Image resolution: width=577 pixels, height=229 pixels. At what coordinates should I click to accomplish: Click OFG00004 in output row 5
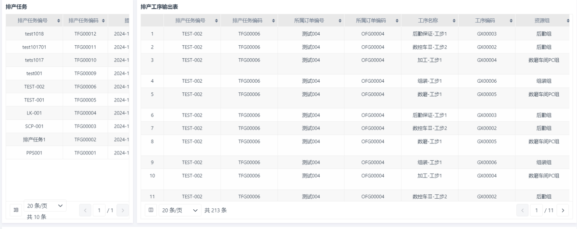pyautogui.click(x=373, y=94)
